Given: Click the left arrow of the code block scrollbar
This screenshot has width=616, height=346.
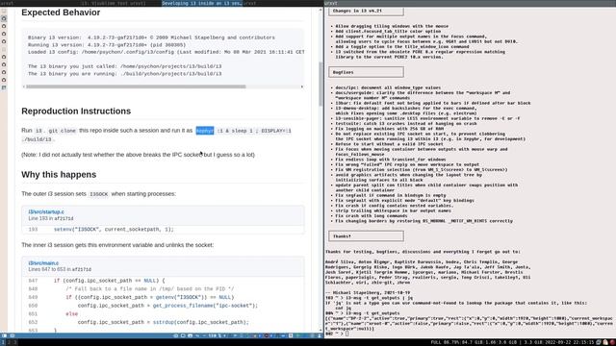Looking at the screenshot, I should pyautogui.click(x=23, y=86).
